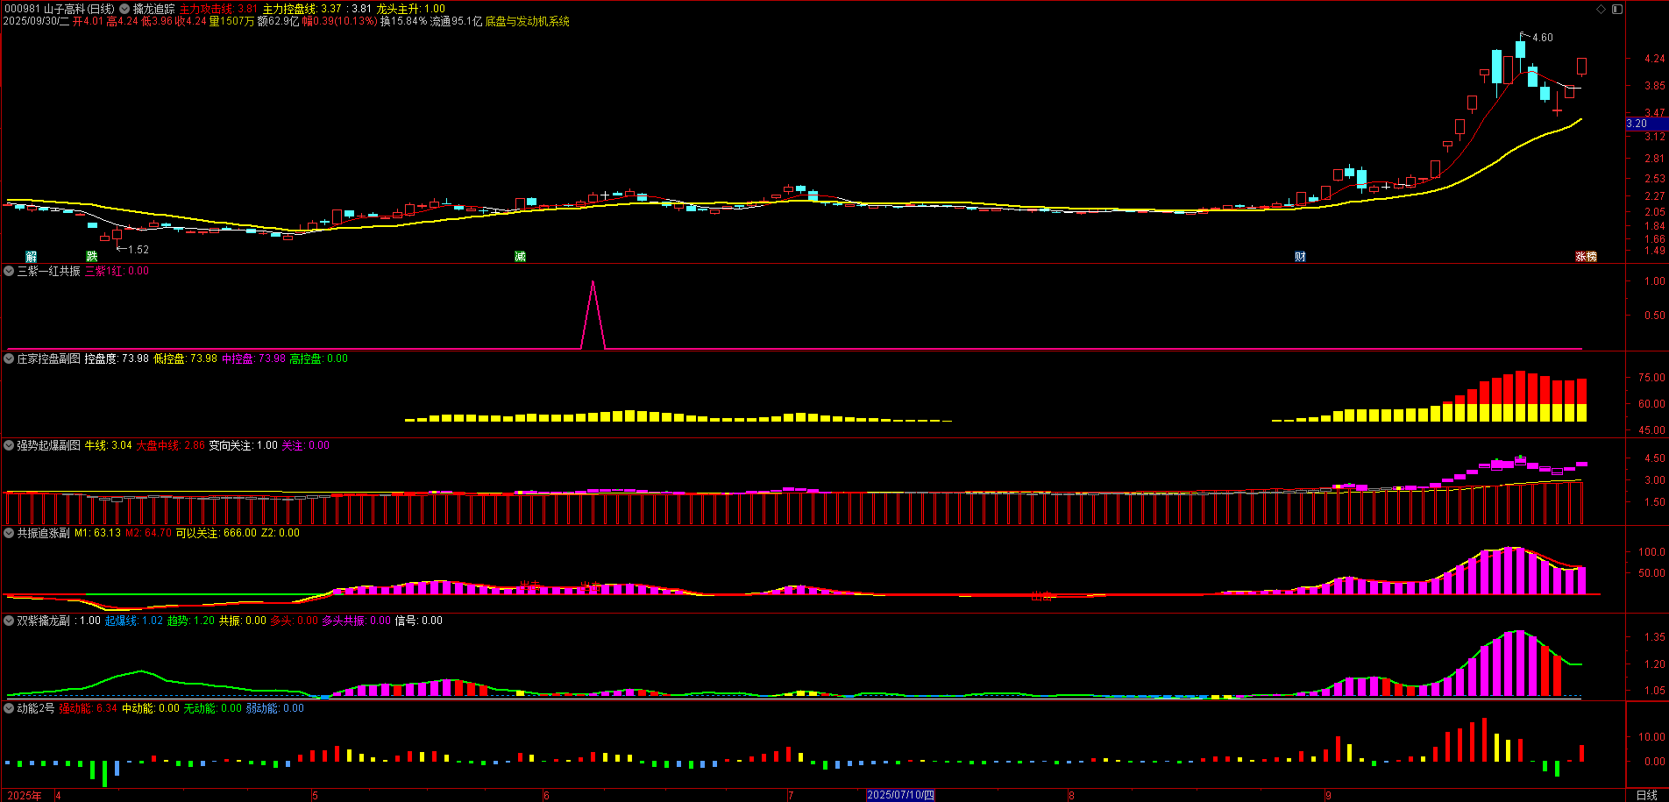This screenshot has width=1669, height=802.
Task: Select the 2025/07/10 date marker on timeline
Action: point(900,795)
